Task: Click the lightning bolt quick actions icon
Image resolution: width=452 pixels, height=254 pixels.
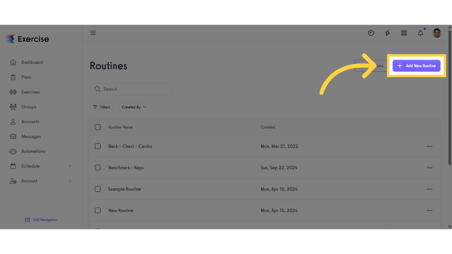Action: 387,33
